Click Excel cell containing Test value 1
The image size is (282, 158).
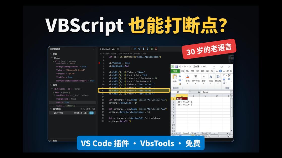coord(182,102)
